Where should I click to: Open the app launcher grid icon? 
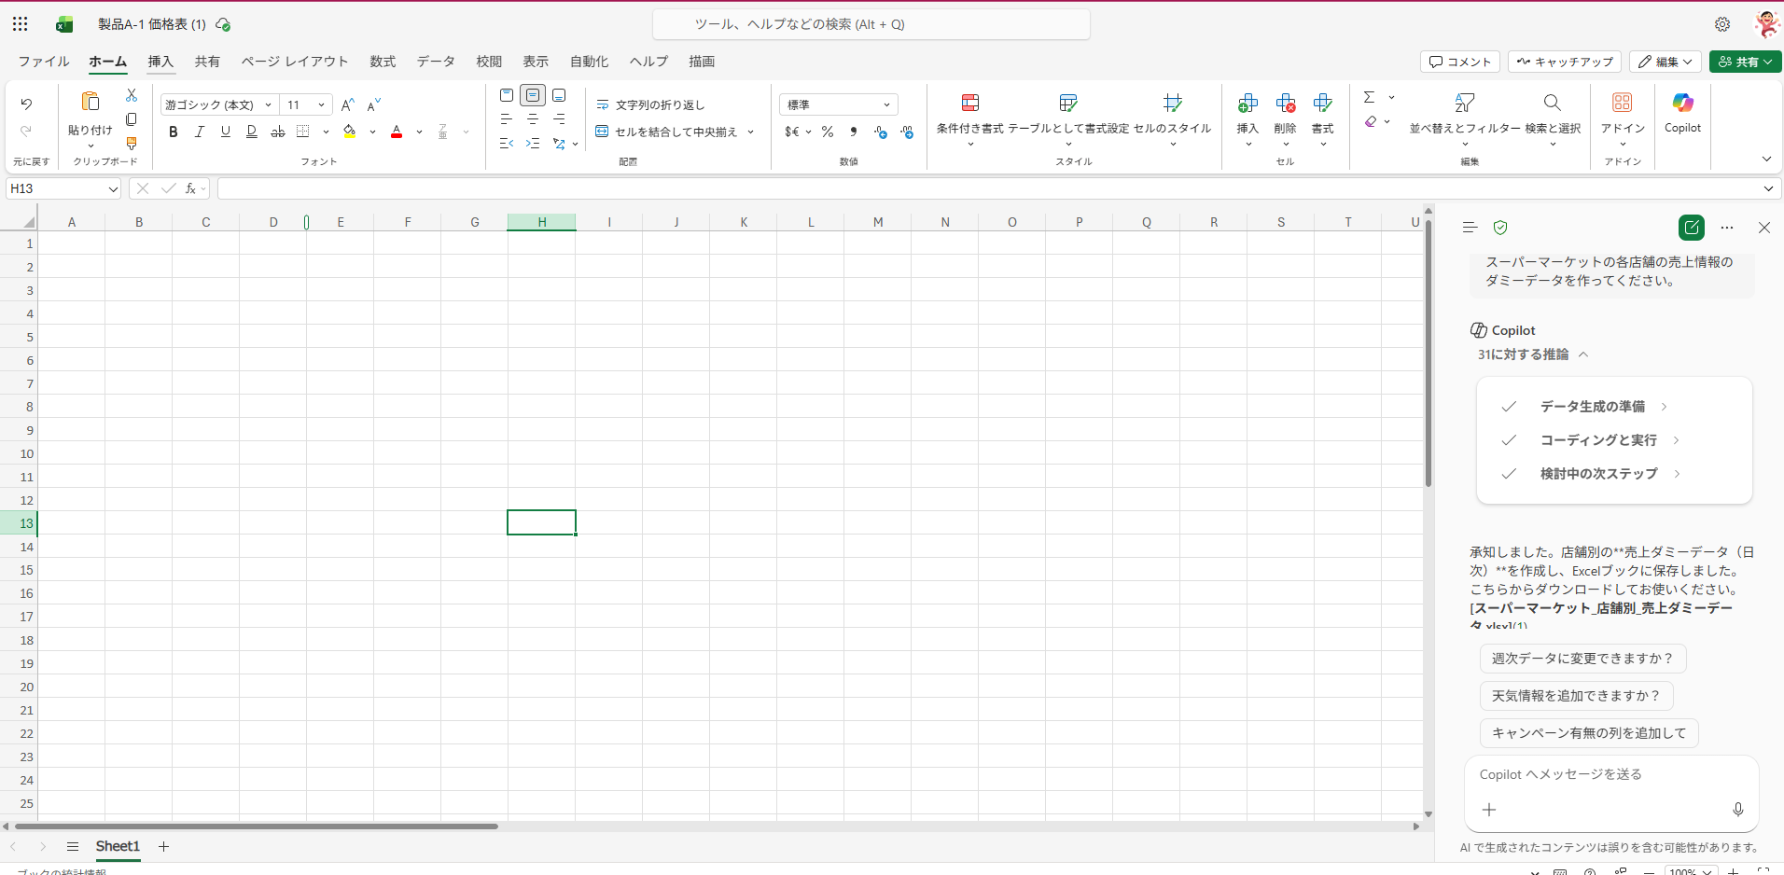[x=21, y=24]
